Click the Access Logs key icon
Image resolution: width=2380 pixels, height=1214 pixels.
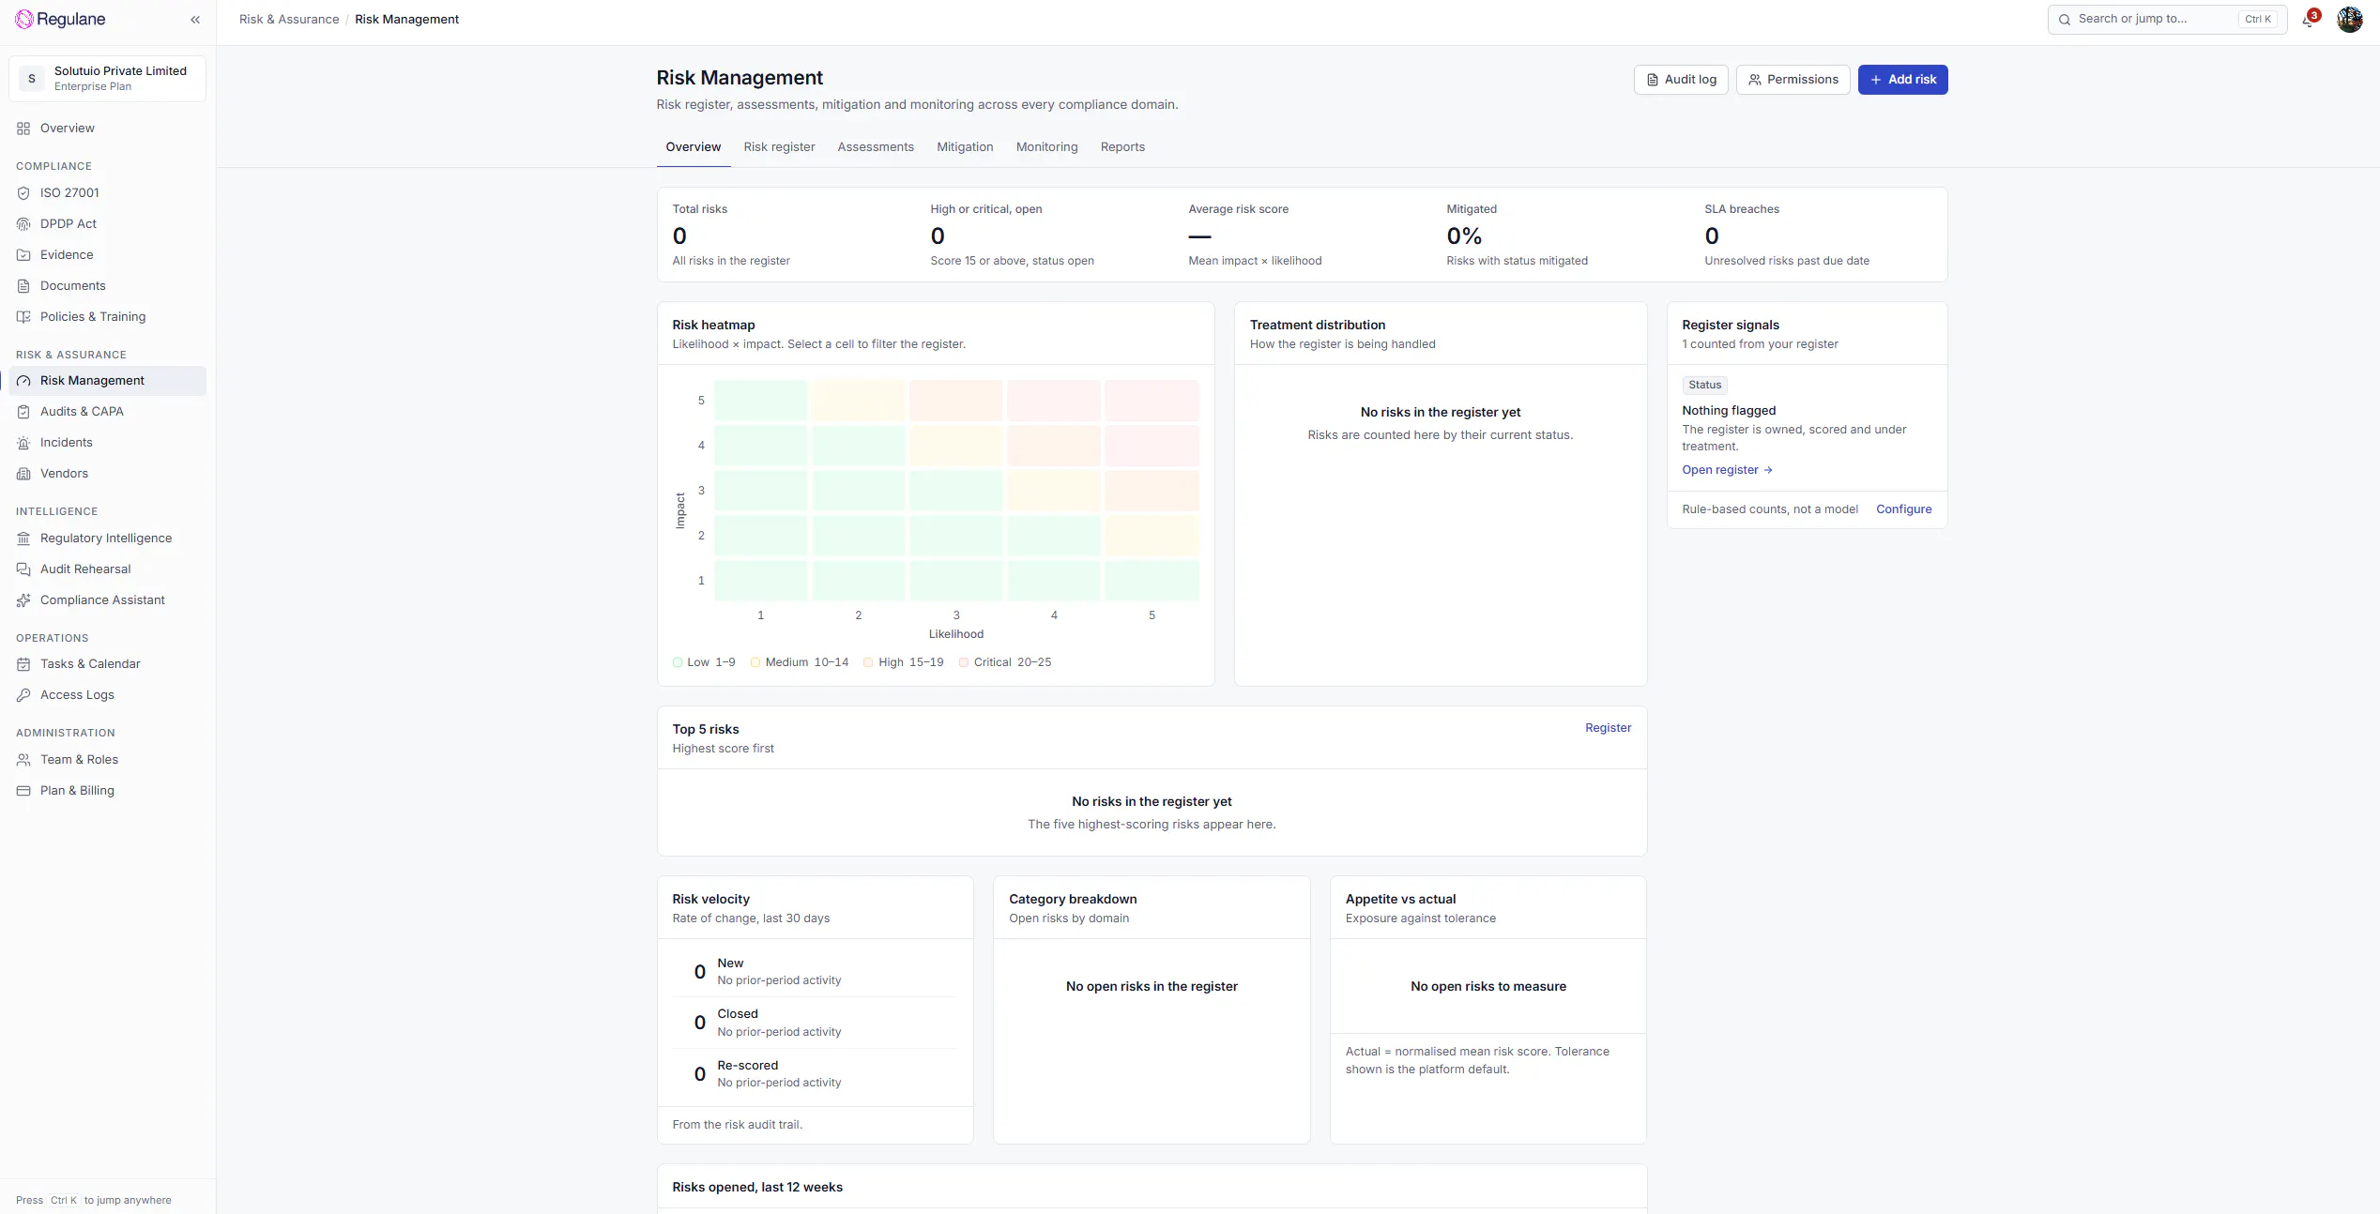coord(23,695)
